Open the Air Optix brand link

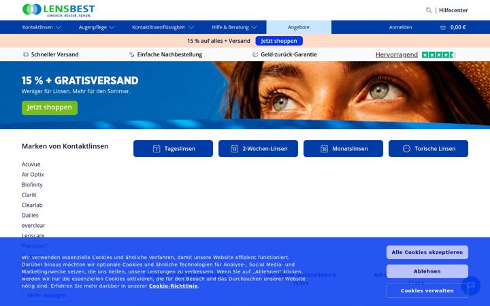pos(33,175)
